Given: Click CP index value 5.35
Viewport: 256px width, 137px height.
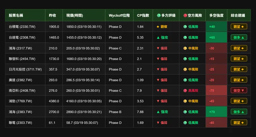Looking at the screenshot, I should 140,38.
